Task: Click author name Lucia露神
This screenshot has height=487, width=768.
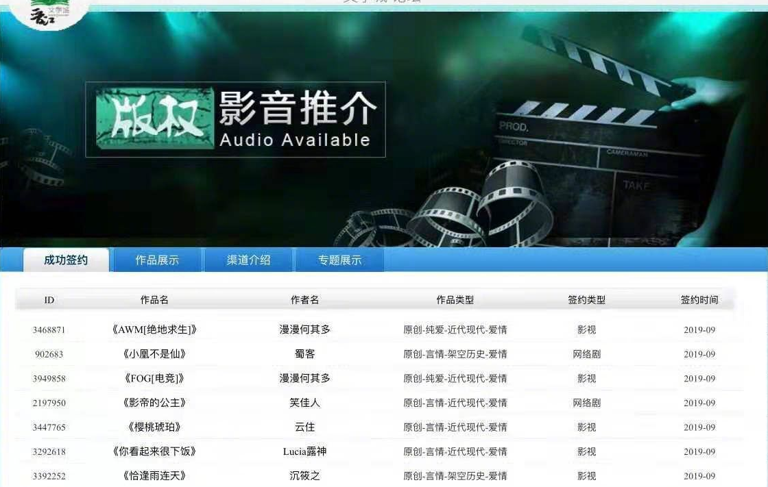Action: [304, 451]
